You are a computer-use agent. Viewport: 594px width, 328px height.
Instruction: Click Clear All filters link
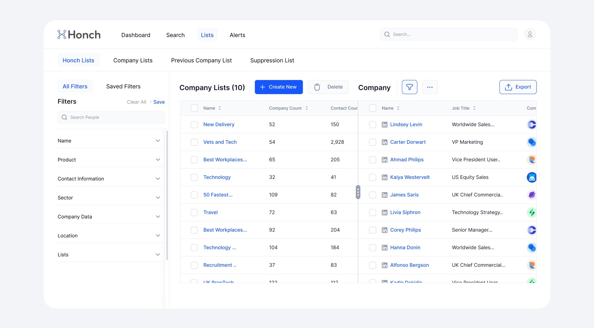(x=137, y=102)
